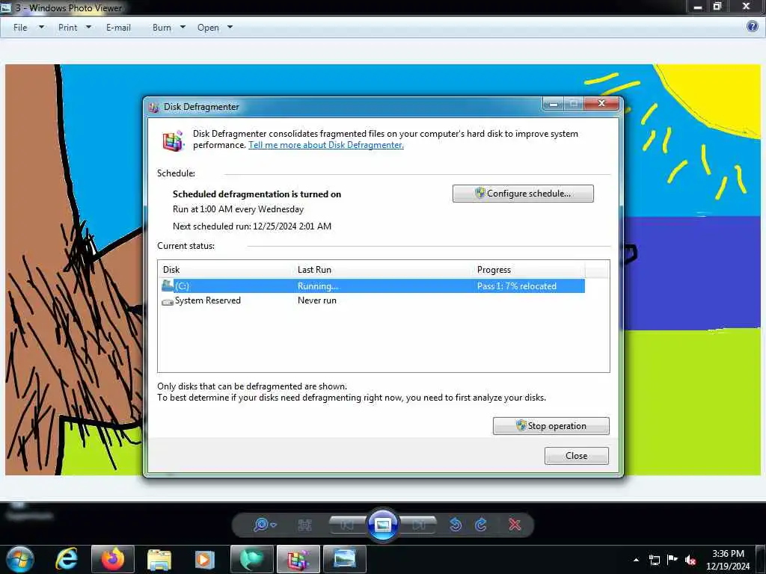Minimize the Disk Defragmenter window
The height and width of the screenshot is (574, 766).
point(554,103)
